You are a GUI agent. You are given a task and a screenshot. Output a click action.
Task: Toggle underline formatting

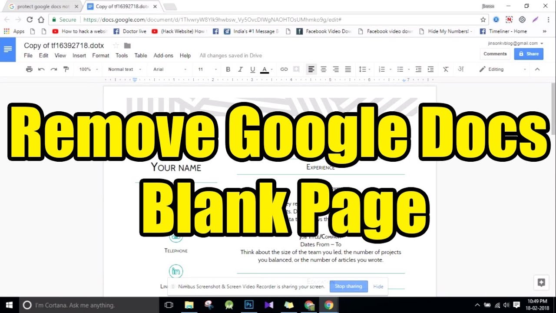(x=252, y=69)
